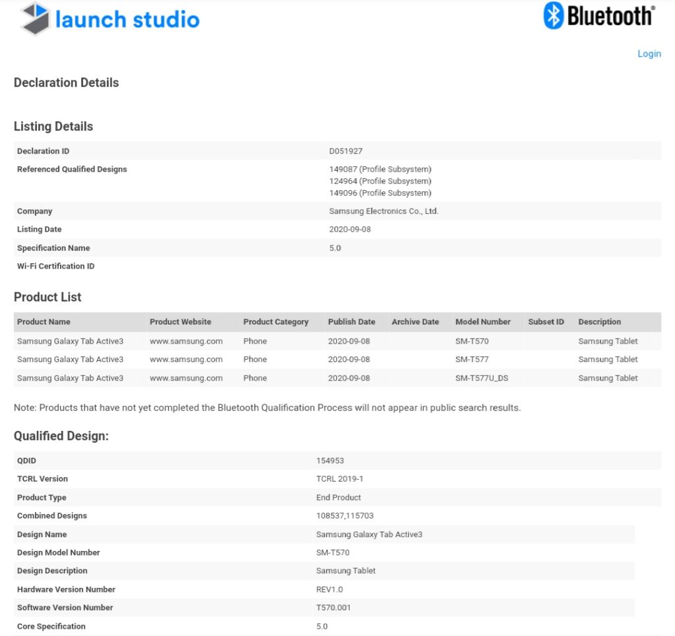
Task: Open the 149096 Profile Subsystem reference
Action: click(x=380, y=193)
